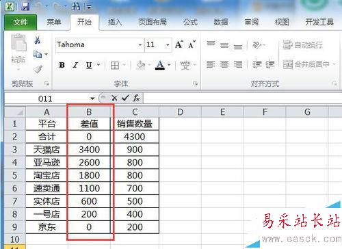Screen dimensions: 342x249
Task: Switch to the 插入 Insert tab
Action: click(115, 22)
